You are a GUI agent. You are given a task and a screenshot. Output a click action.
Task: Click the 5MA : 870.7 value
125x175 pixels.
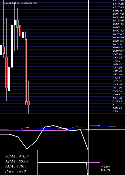coord(16,166)
